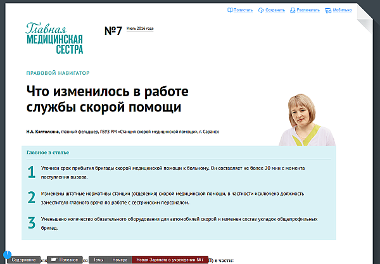Switch to the Темы tab

(99, 260)
